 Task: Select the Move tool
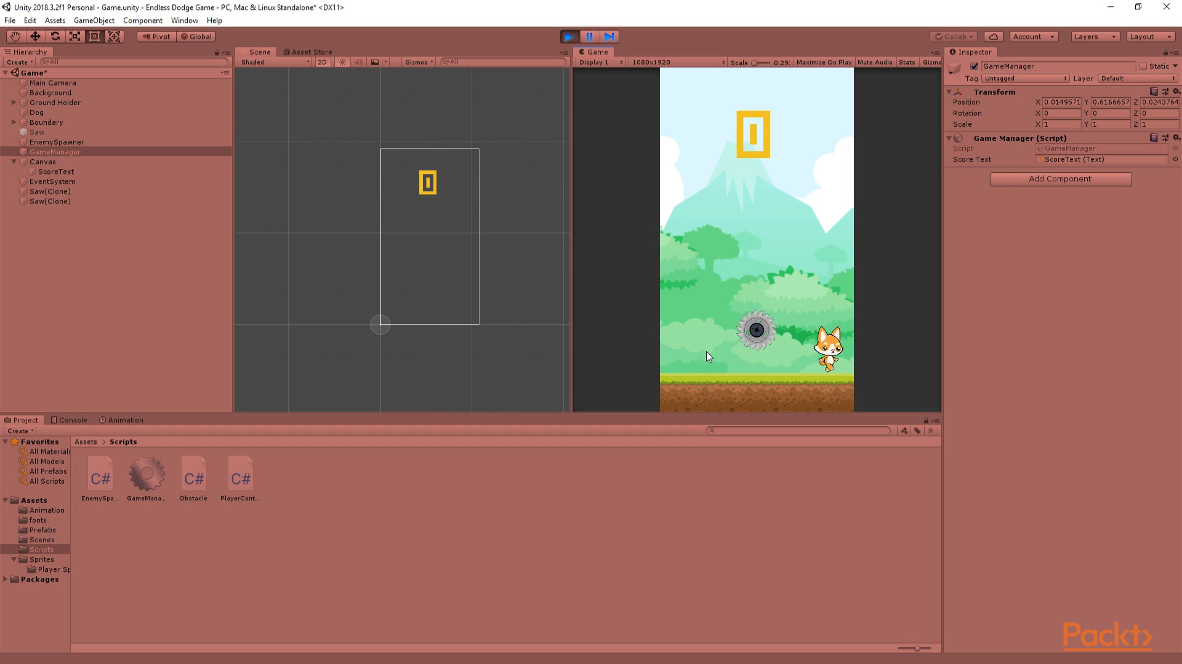coord(35,36)
